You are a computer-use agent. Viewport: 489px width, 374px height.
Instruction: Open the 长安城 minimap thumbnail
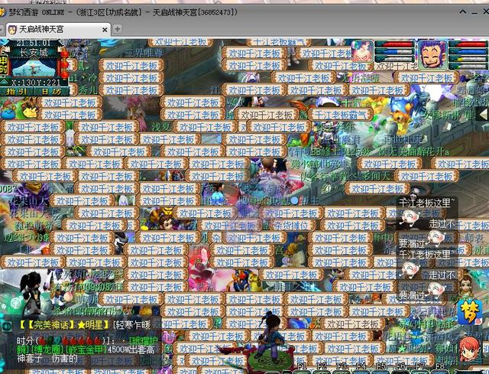point(34,67)
